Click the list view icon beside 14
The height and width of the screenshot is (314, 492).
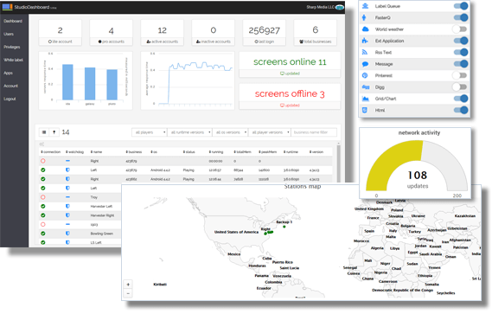(x=44, y=132)
